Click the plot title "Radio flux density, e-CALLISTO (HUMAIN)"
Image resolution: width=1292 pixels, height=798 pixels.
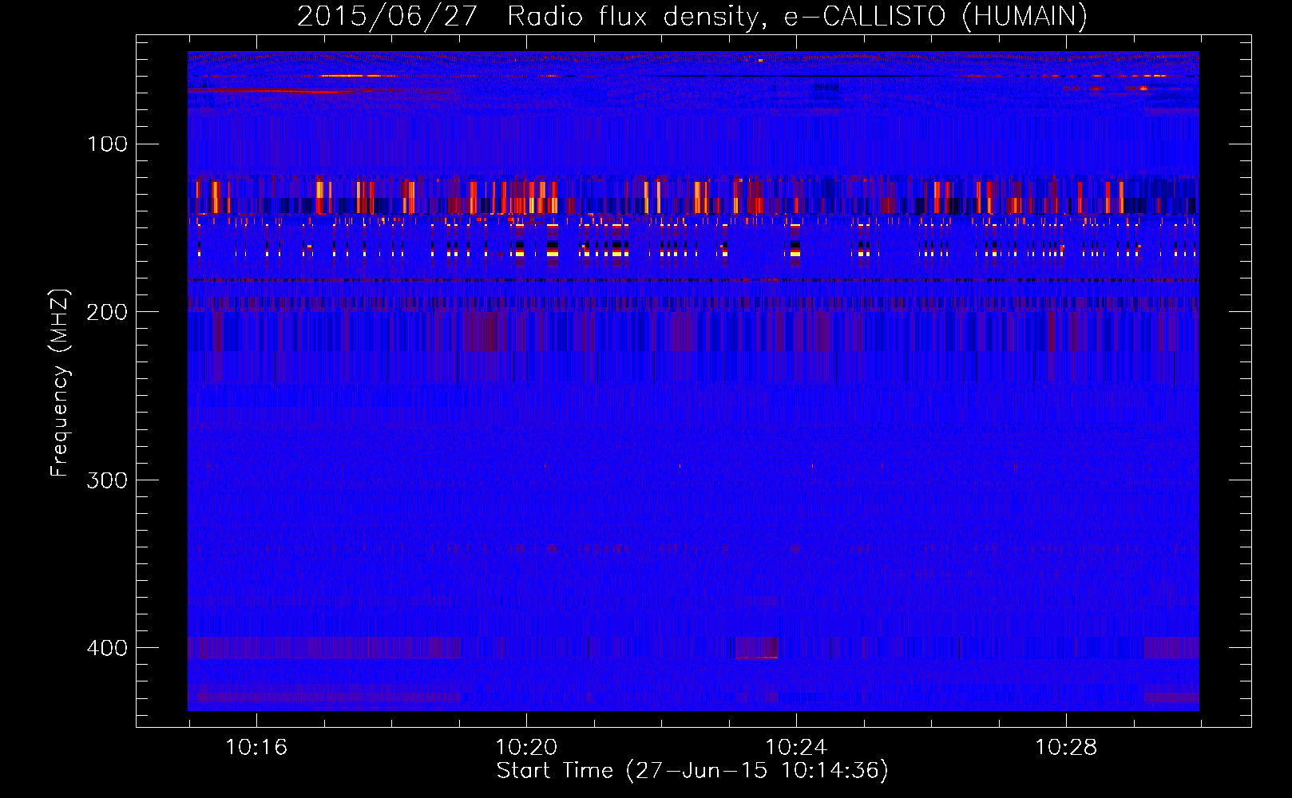click(x=797, y=16)
